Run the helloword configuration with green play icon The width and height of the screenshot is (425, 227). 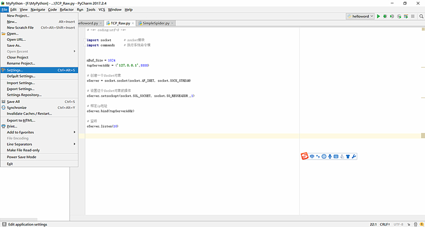click(378, 16)
